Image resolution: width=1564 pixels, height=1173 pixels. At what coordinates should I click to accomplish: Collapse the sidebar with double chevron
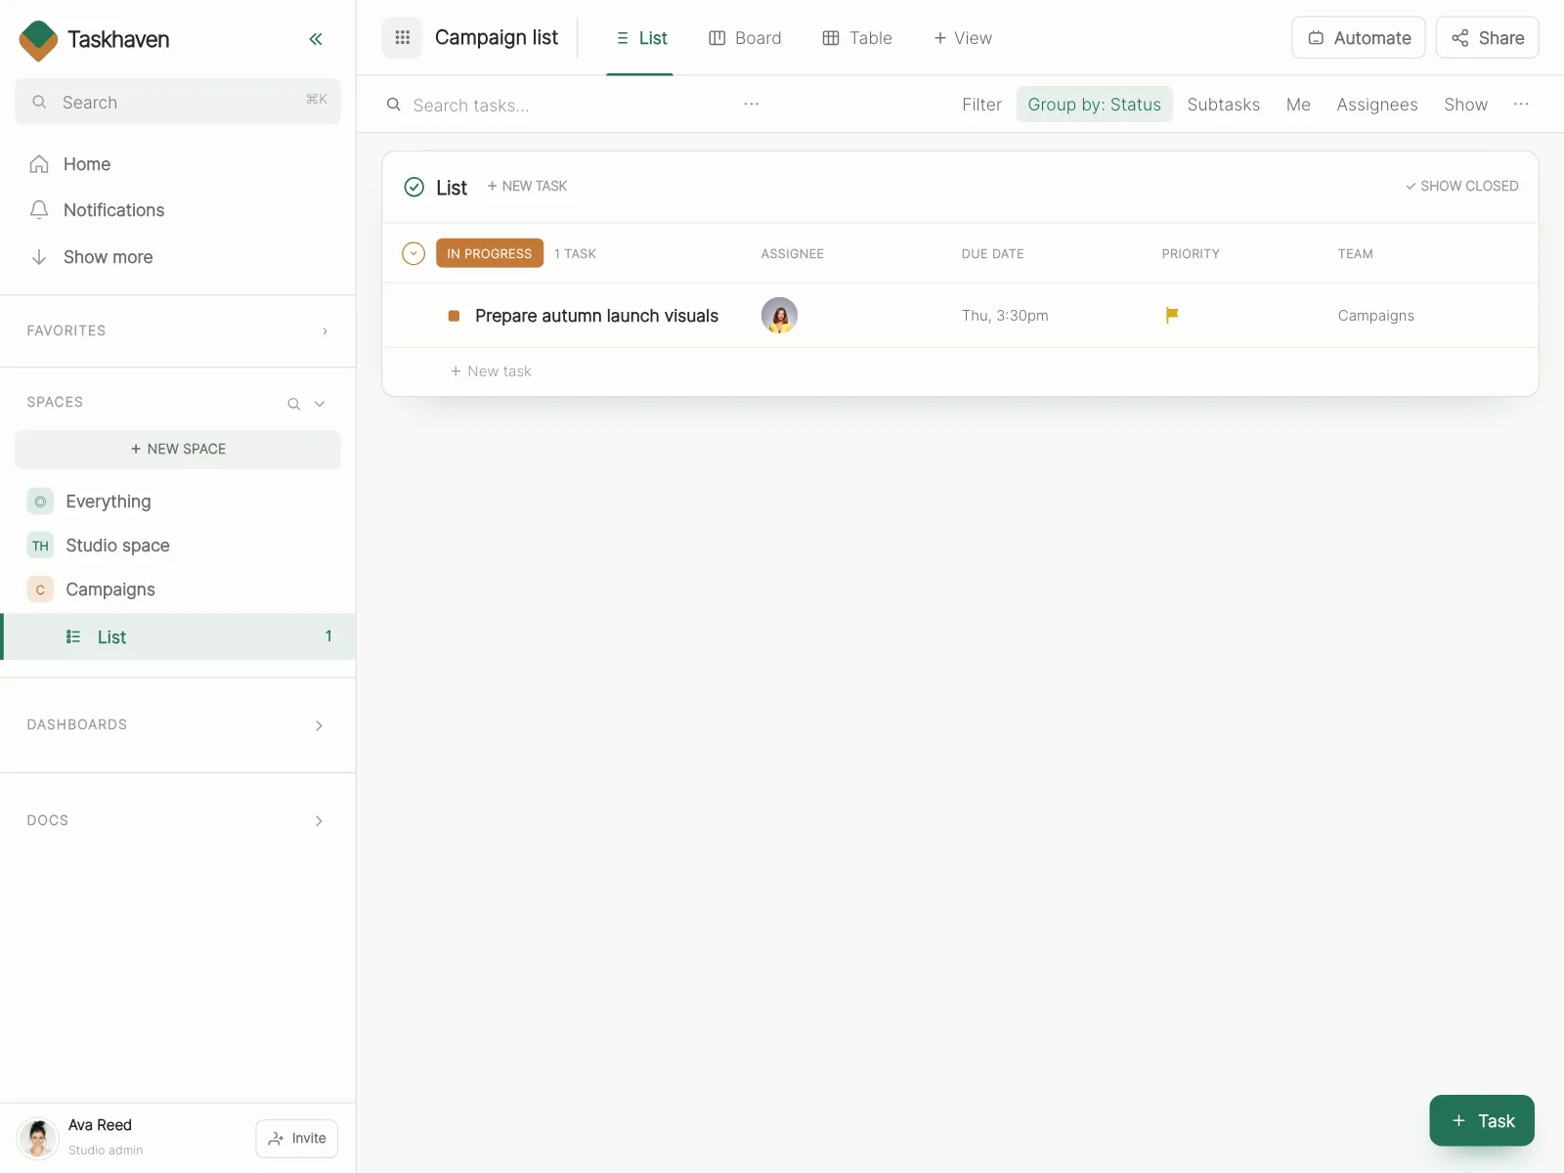[x=316, y=39]
